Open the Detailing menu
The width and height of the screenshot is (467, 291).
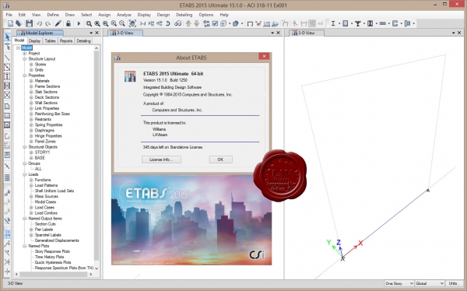[184, 15]
